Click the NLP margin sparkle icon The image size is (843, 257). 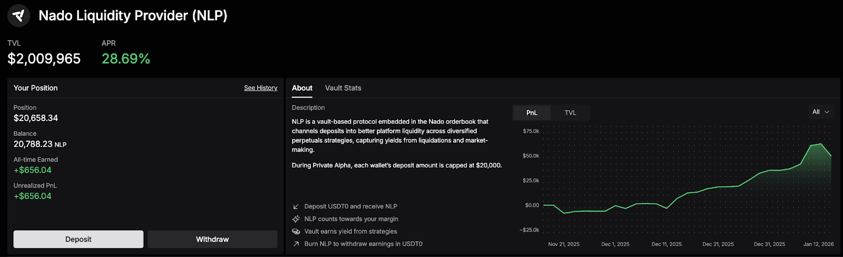[296, 219]
